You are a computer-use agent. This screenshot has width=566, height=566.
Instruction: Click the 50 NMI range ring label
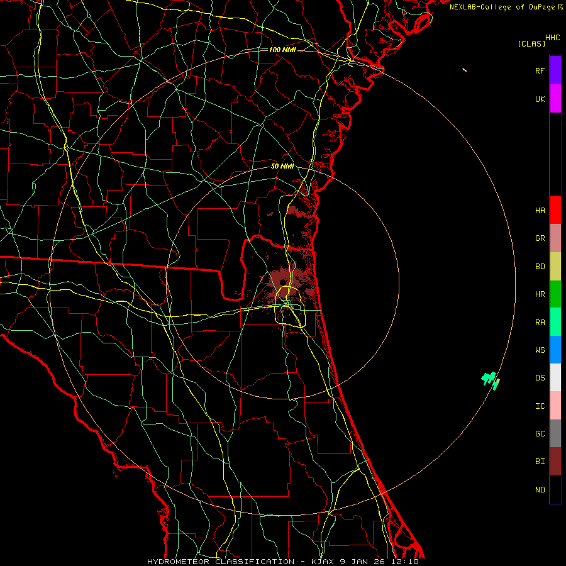[282, 166]
